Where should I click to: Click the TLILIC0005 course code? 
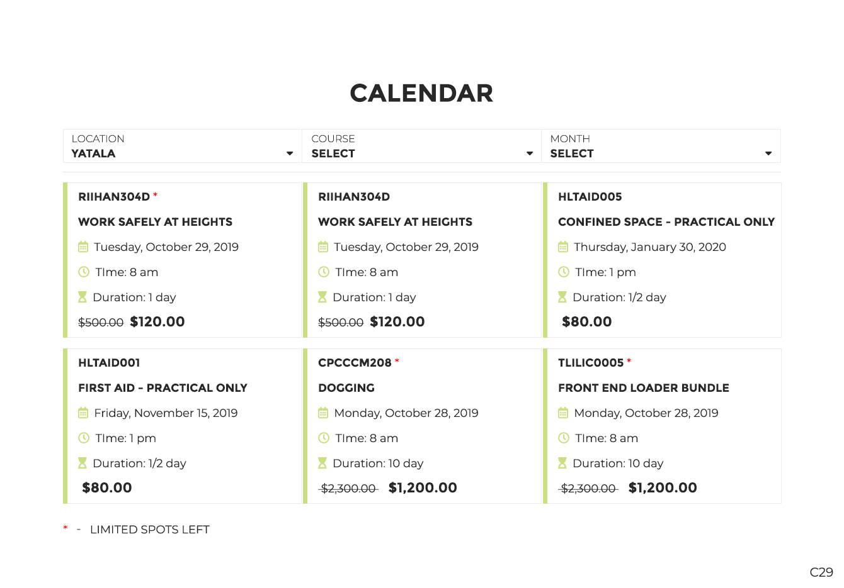pyautogui.click(x=591, y=363)
